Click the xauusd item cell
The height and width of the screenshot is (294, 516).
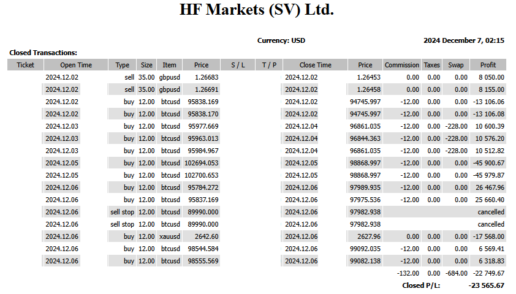170,236
